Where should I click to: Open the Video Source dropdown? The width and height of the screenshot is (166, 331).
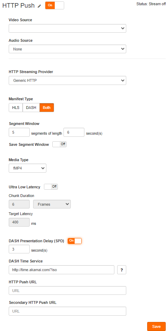[x=67, y=28]
